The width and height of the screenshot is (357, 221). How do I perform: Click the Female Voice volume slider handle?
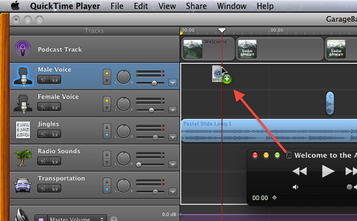151,110
